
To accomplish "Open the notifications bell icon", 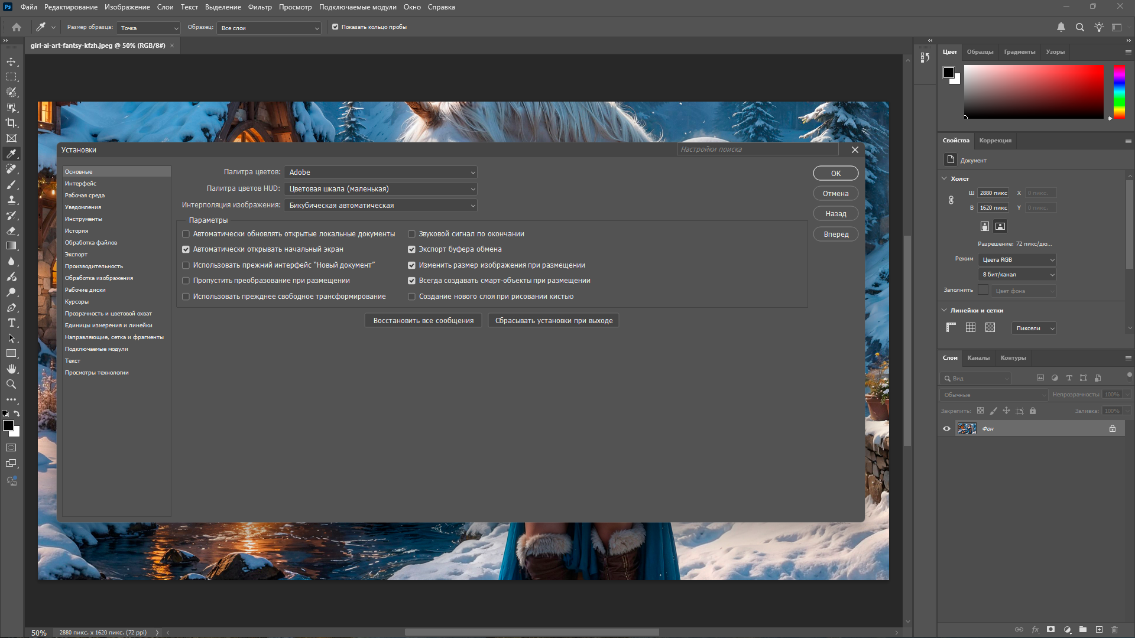I will (1061, 27).
